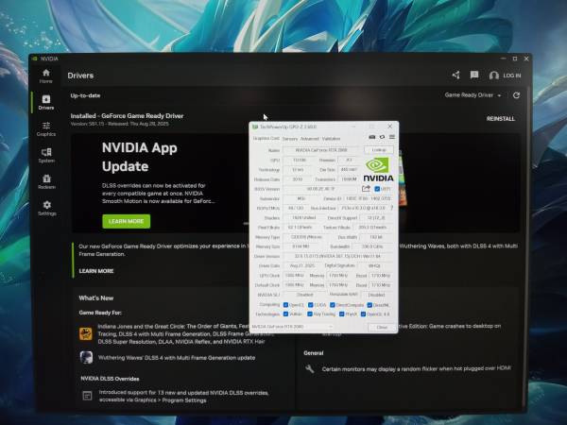Screen dimensions: 567x425
Task: Toggle the Vulkan technologies checkbox
Action: click(284, 314)
